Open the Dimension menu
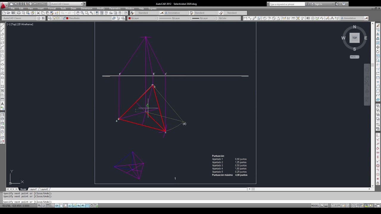The height and width of the screenshot is (214, 381). [x=87, y=9]
